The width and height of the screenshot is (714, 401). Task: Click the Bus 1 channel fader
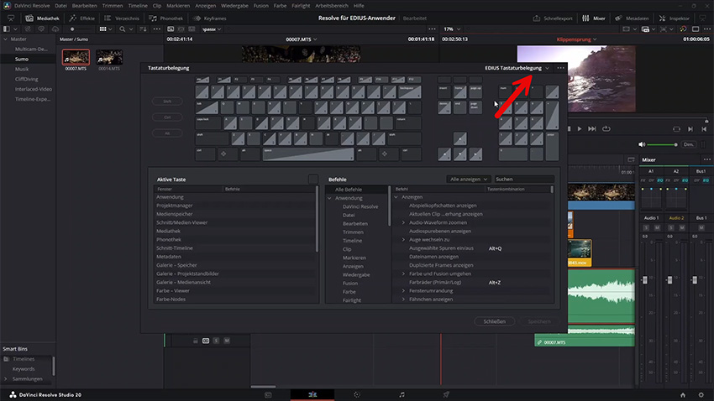tap(695, 280)
